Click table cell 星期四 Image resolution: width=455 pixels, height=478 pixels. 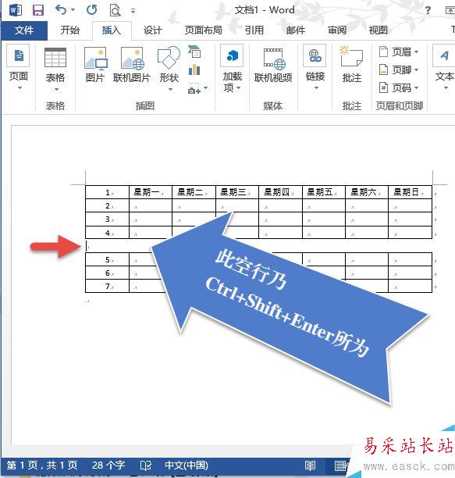280,192
